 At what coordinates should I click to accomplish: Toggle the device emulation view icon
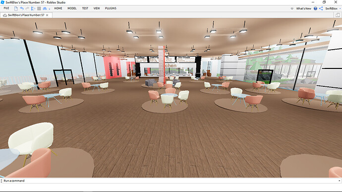click(x=338, y=15)
